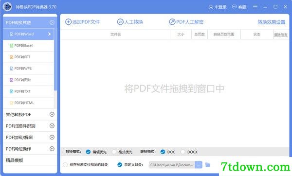
Task: Collapse the PDF转换其他 section
Action: click(52, 22)
